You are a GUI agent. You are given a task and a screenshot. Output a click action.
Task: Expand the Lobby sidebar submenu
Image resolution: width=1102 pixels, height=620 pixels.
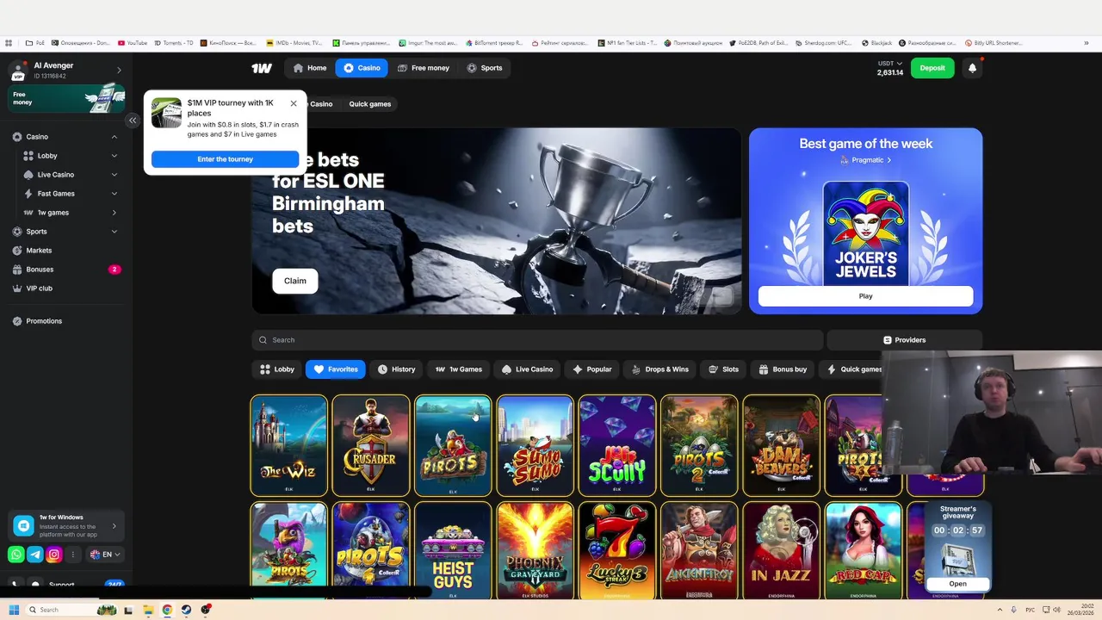tap(114, 156)
